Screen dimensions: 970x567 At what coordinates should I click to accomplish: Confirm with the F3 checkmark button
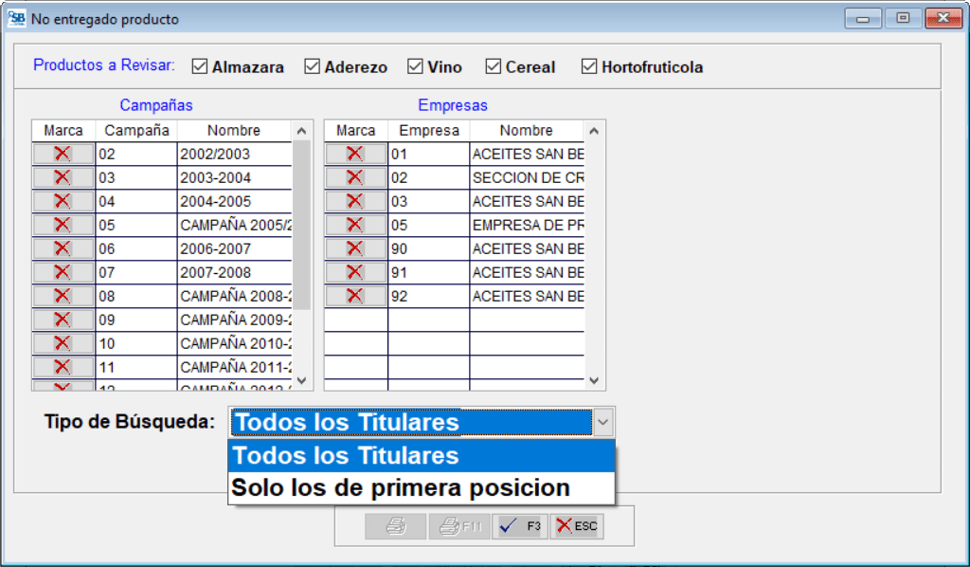click(519, 526)
